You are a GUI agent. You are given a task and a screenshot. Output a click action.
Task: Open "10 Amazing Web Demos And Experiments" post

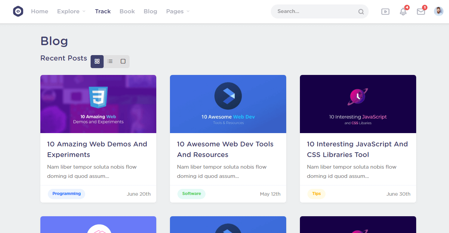(97, 149)
